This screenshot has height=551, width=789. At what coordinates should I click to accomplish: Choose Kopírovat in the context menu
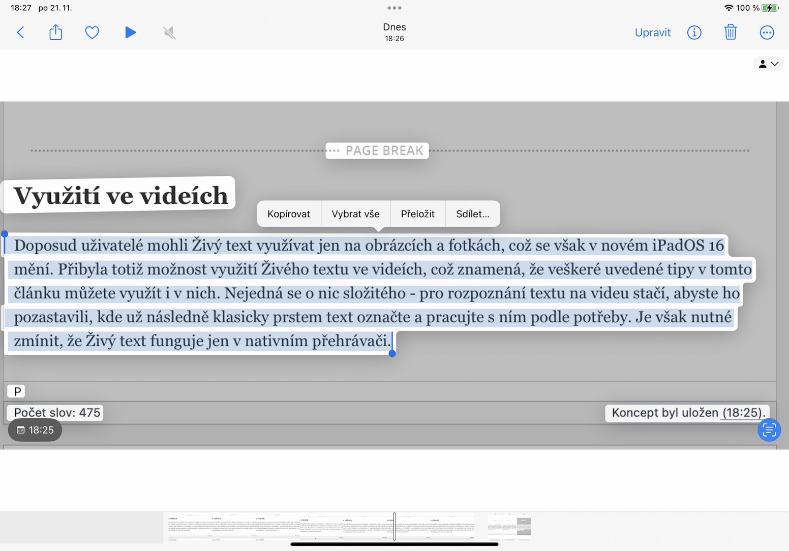pyautogui.click(x=289, y=214)
